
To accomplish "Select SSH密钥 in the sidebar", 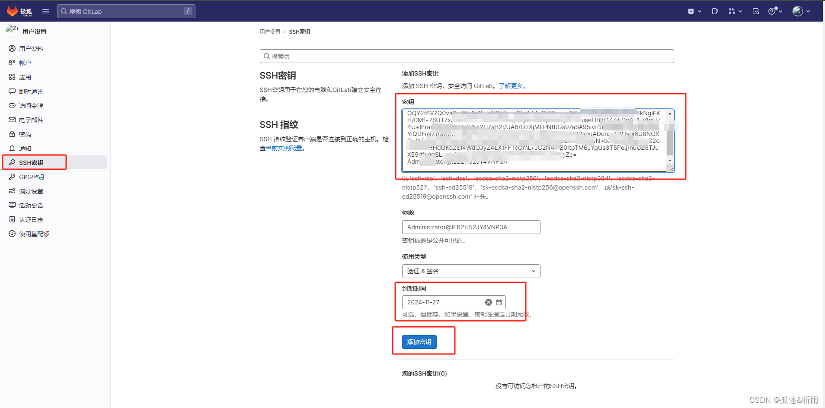I will 54,162.
